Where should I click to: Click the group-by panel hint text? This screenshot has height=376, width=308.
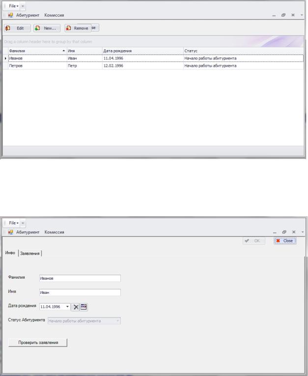tap(48, 42)
